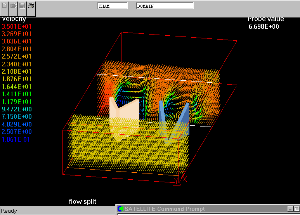Screen dimensions: 300x215
Task: Click the Velocity legend heading
Action: pos(14,19)
